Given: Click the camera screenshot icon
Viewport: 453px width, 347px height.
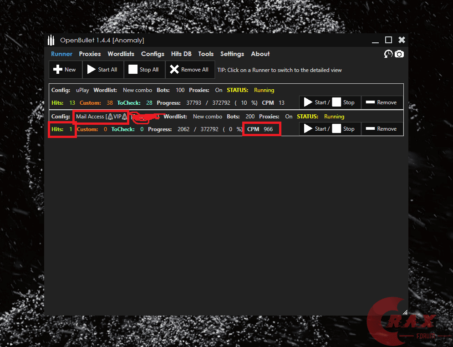Looking at the screenshot, I should 399,54.
